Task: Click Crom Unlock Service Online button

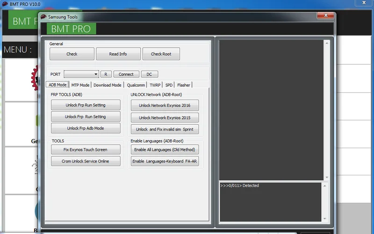Action: click(x=86, y=161)
